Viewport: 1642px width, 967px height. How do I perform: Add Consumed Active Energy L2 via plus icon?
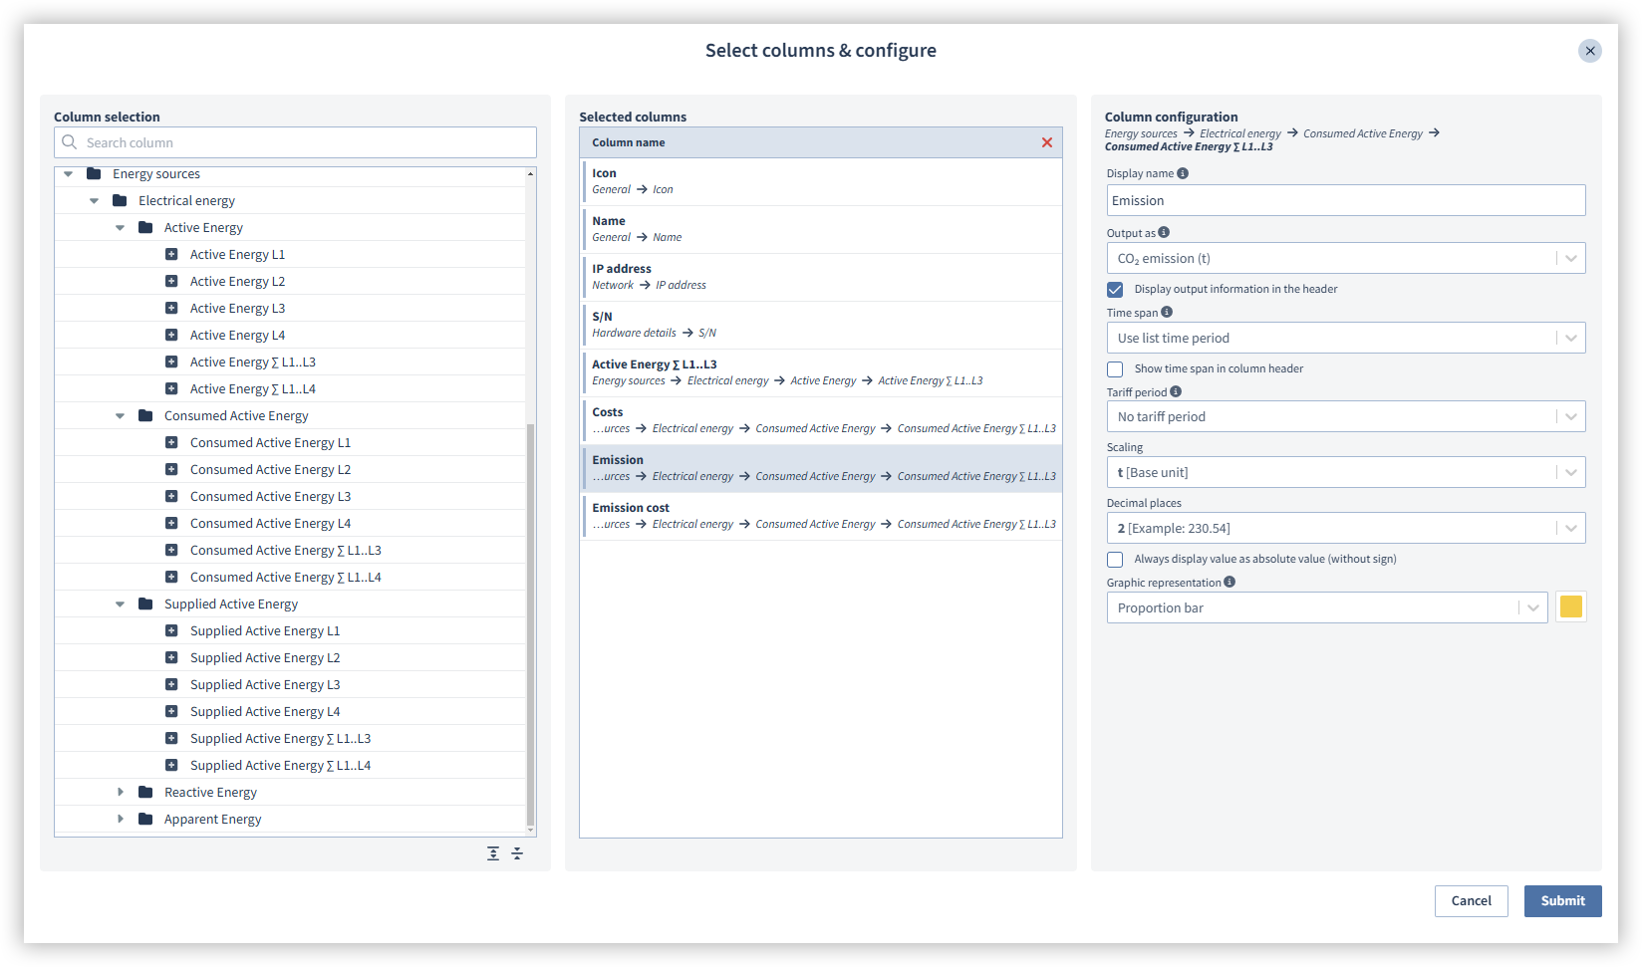tap(171, 470)
